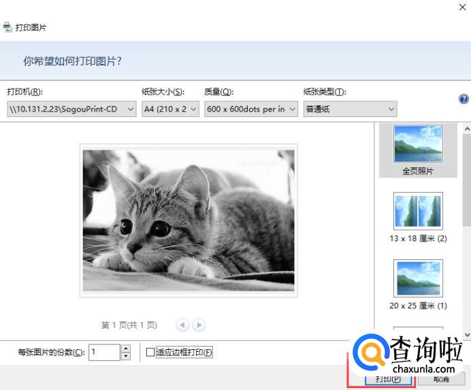Click the layout list scrollbar down arrow

point(467,334)
